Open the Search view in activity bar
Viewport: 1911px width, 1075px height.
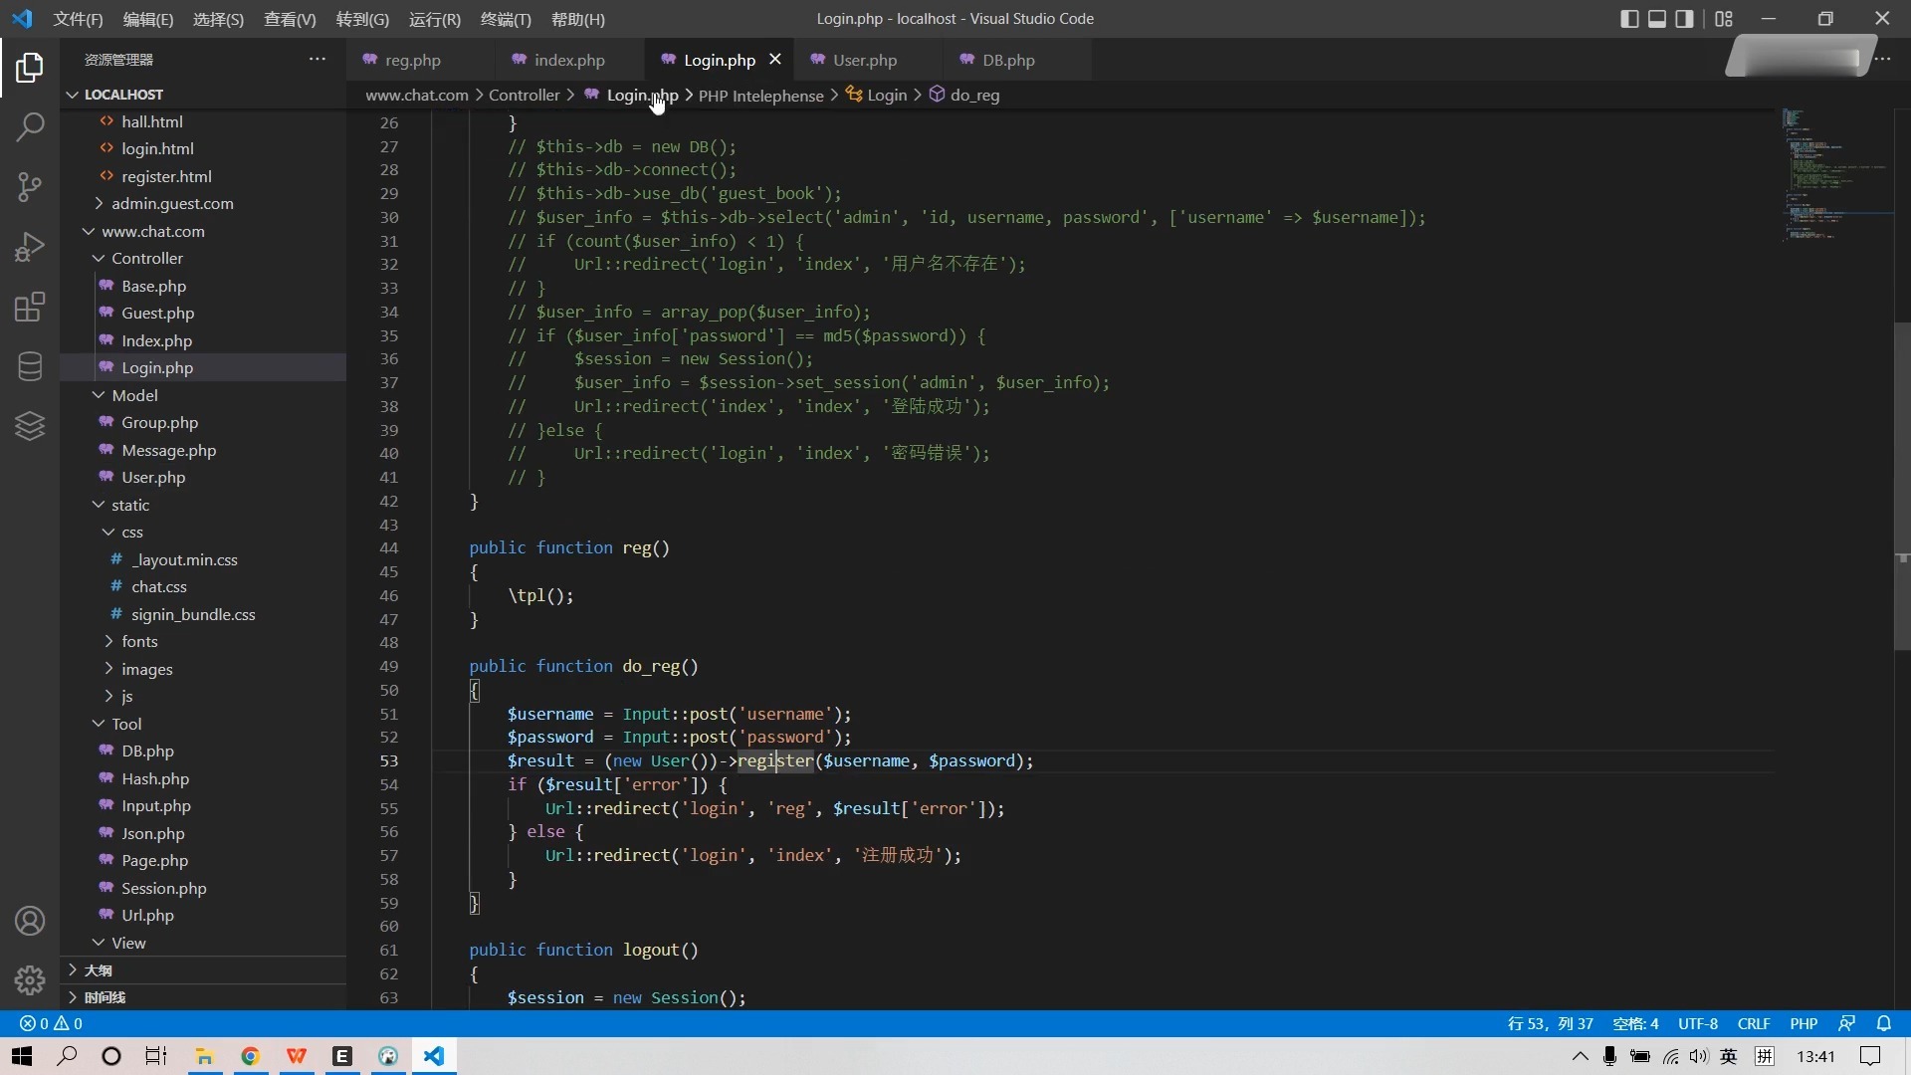click(x=30, y=126)
